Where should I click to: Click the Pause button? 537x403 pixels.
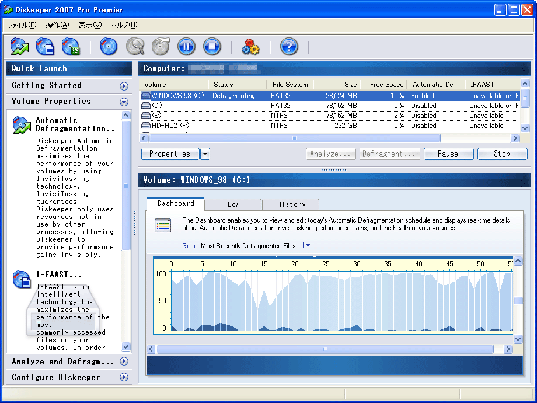point(449,154)
